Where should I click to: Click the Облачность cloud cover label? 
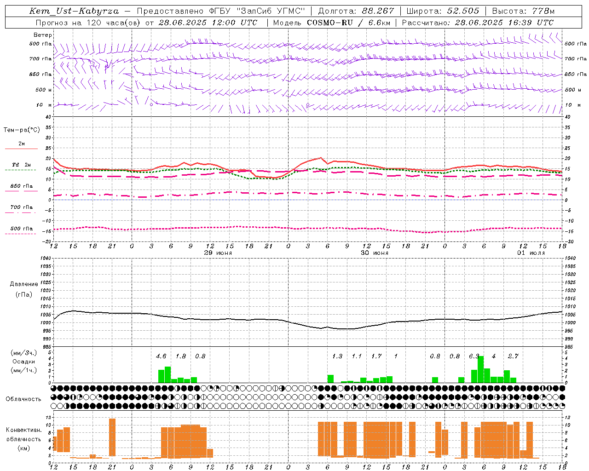click(x=23, y=399)
